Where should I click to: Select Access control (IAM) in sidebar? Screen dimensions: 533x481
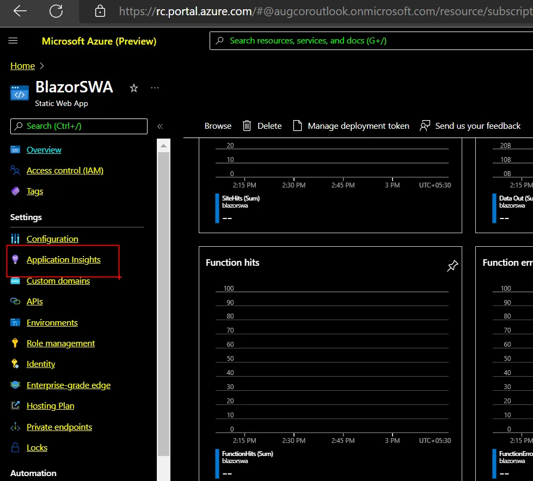click(x=65, y=171)
